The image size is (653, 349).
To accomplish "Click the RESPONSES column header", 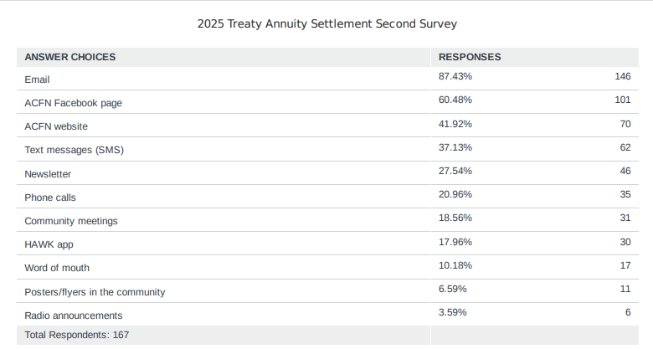I will pyautogui.click(x=470, y=57).
